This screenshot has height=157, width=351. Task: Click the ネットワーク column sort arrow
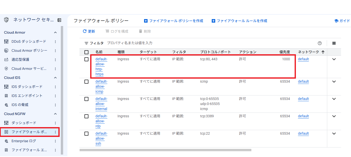tap(323, 52)
